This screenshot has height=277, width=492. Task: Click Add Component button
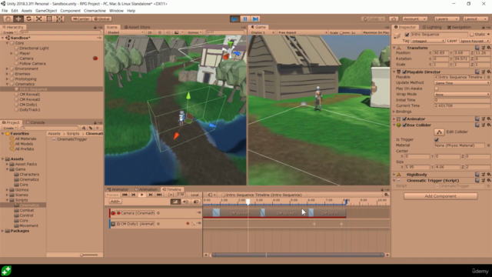[x=440, y=196]
